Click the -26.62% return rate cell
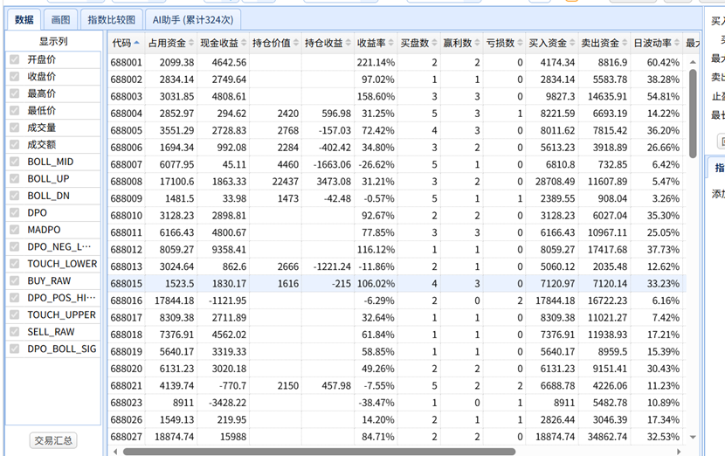 pyautogui.click(x=376, y=164)
